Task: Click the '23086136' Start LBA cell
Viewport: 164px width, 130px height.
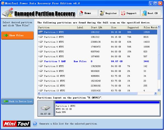Action: pos(96,42)
